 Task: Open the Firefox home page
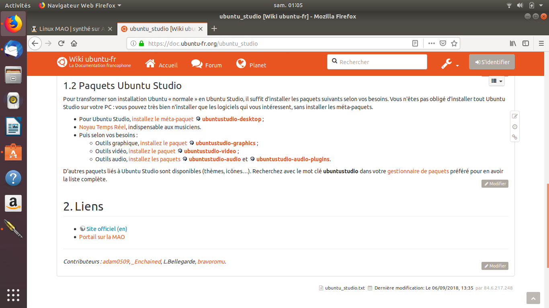[x=74, y=43]
